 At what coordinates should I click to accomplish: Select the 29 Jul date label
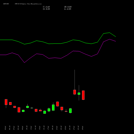pyautogui.click(x=83, y=128)
